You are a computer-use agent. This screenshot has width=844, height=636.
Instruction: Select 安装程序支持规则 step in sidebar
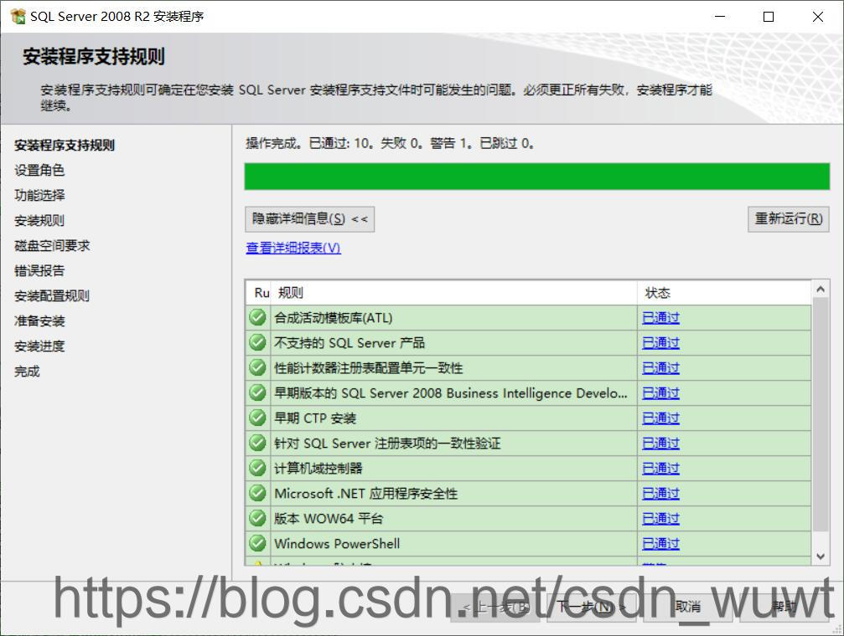click(x=65, y=145)
